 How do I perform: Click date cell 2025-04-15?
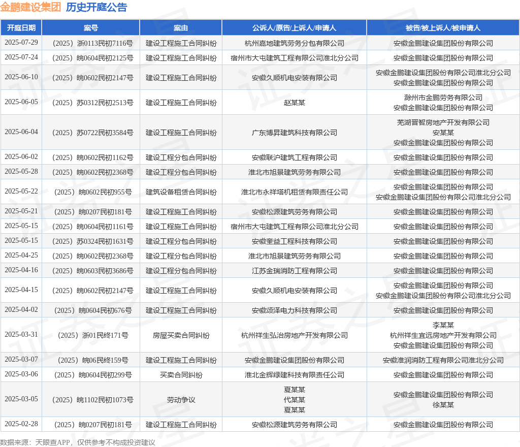(21, 290)
